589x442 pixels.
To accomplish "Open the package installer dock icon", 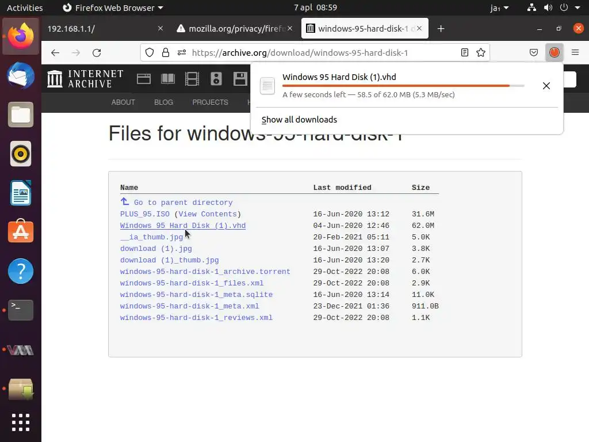I will [21, 389].
